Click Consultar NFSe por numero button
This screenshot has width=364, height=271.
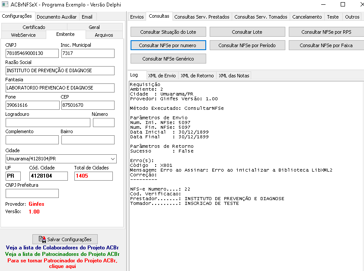pyautogui.click(x=168, y=45)
